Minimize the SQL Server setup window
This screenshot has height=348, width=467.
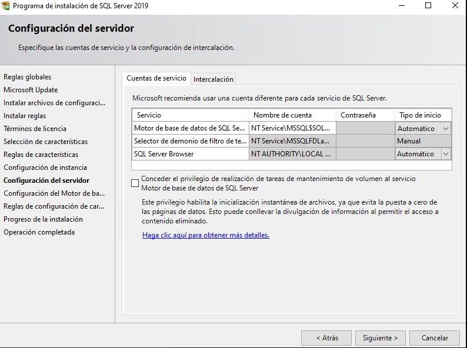point(402,5)
